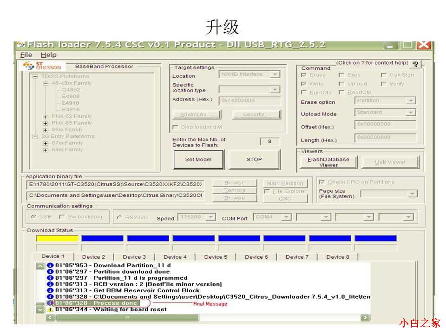Screen dimensions: 446x335
Task: Open the Upload Mode dropdown
Action: coord(410,113)
